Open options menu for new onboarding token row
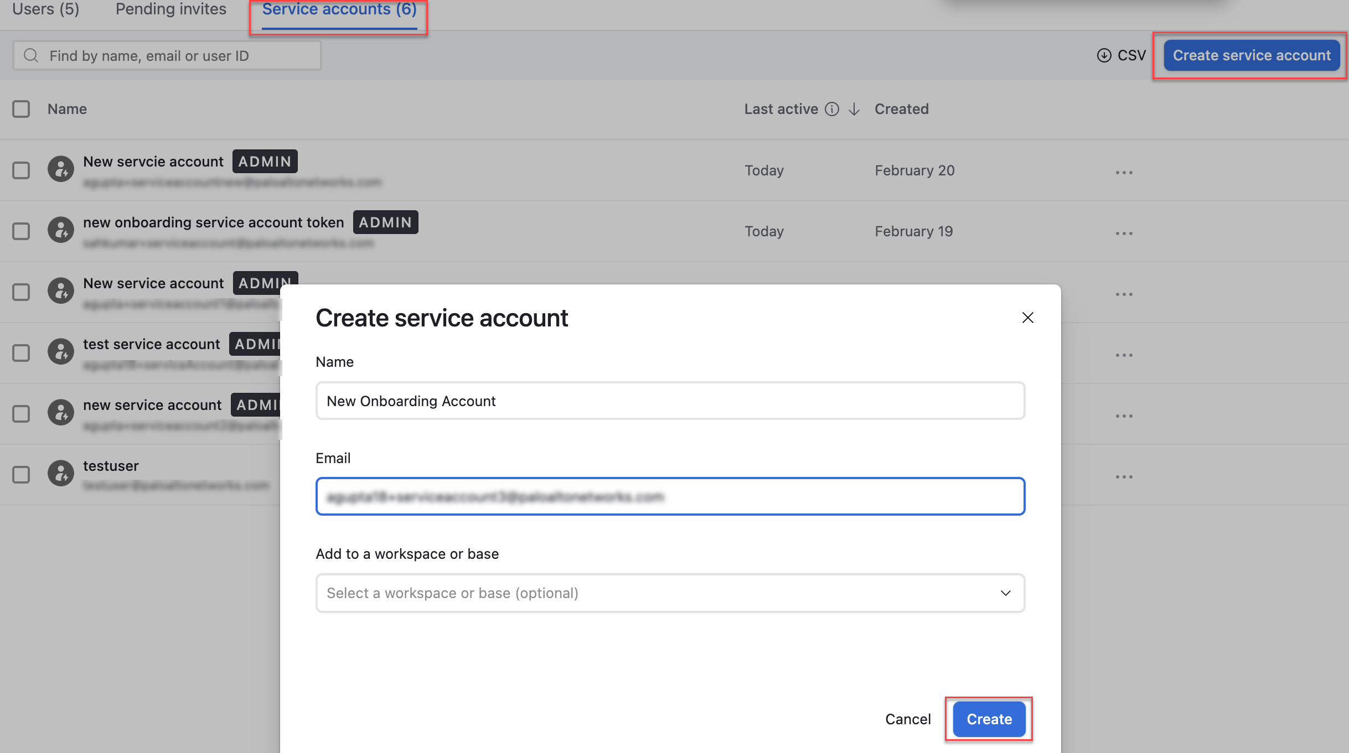The width and height of the screenshot is (1349, 753). [1124, 233]
